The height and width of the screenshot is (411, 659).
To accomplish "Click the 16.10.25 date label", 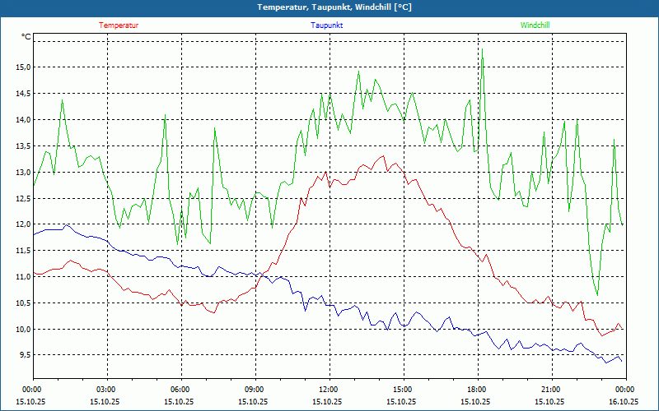I will (x=624, y=402).
